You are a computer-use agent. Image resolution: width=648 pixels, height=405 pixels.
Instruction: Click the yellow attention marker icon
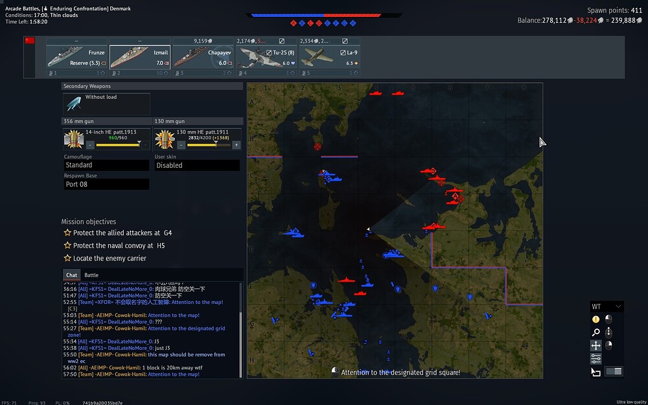[x=596, y=319]
